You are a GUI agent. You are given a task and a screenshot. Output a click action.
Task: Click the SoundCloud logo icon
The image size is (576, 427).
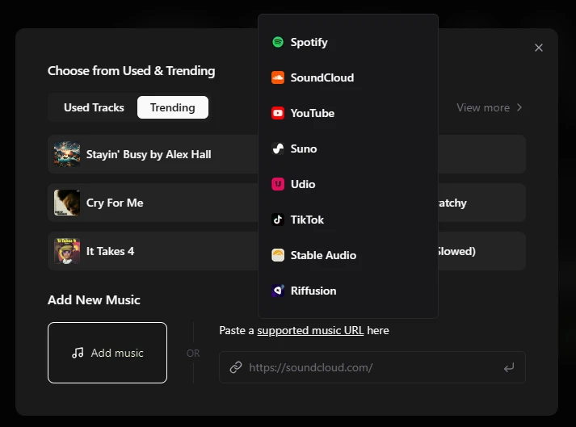coord(278,77)
